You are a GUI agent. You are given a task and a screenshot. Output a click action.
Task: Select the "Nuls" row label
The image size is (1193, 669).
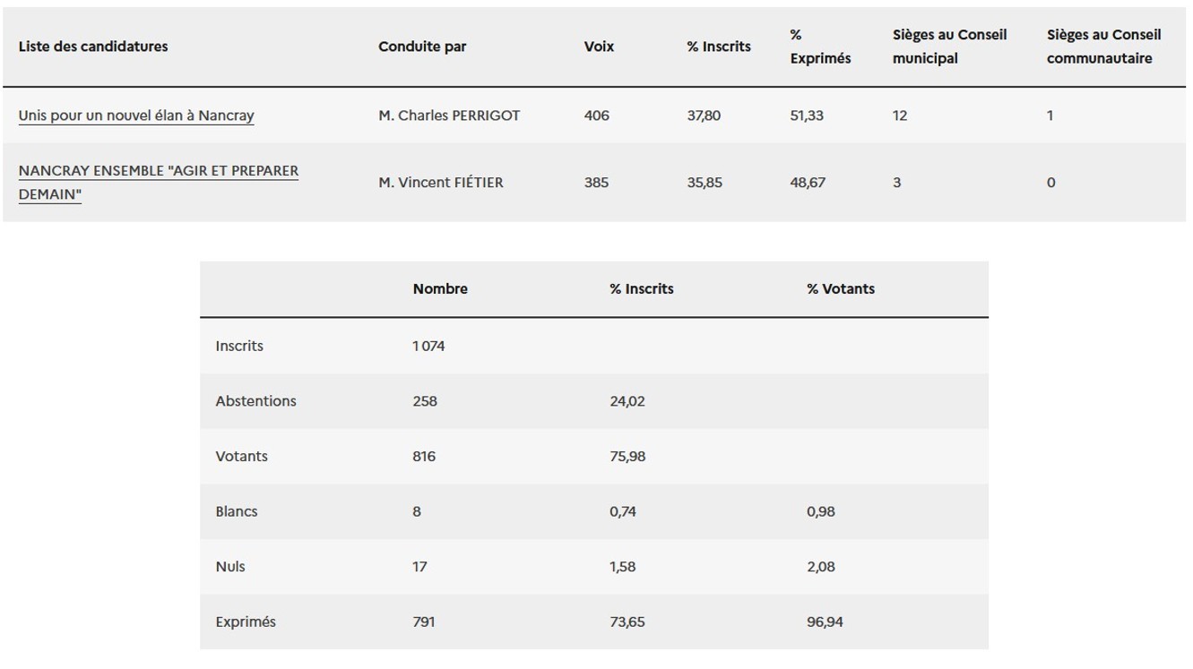[x=230, y=567]
